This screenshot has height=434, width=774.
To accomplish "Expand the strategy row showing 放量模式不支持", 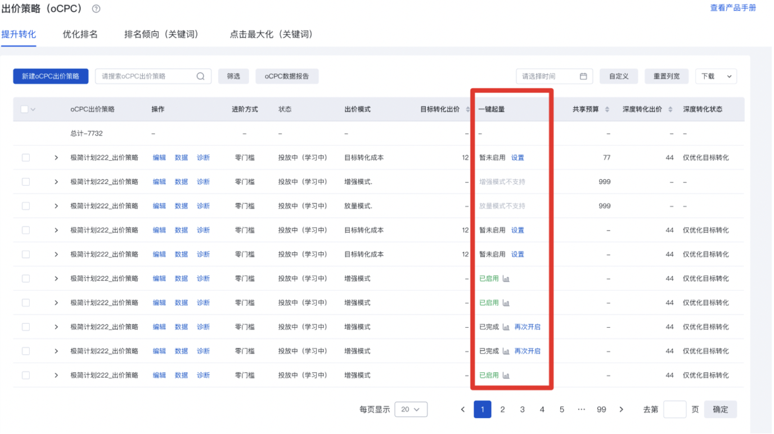I will pyautogui.click(x=56, y=206).
